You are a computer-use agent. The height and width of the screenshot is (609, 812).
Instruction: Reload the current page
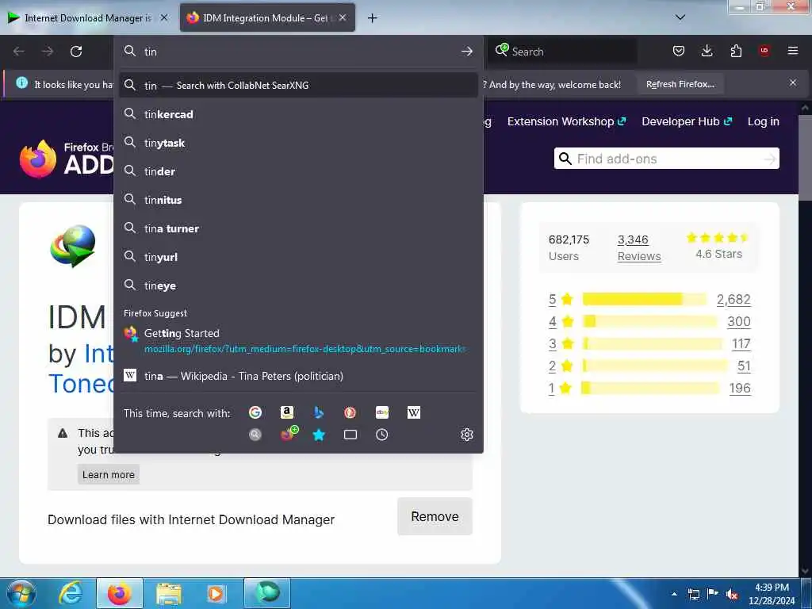[76, 52]
